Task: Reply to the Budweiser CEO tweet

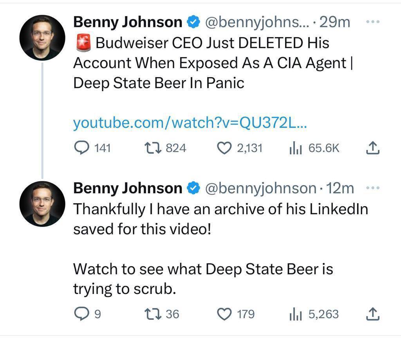Action: 81,148
